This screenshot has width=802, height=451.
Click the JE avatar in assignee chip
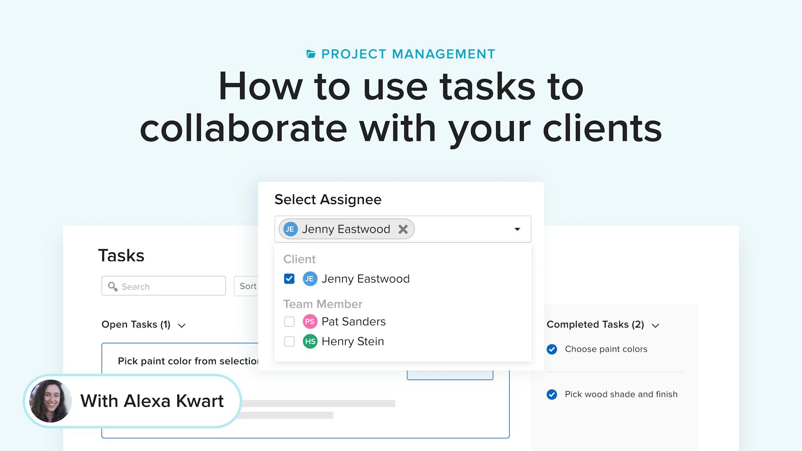click(290, 229)
